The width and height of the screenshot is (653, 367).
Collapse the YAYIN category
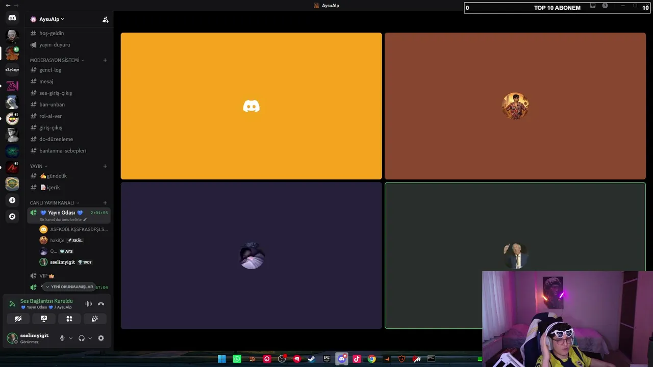pyautogui.click(x=38, y=166)
